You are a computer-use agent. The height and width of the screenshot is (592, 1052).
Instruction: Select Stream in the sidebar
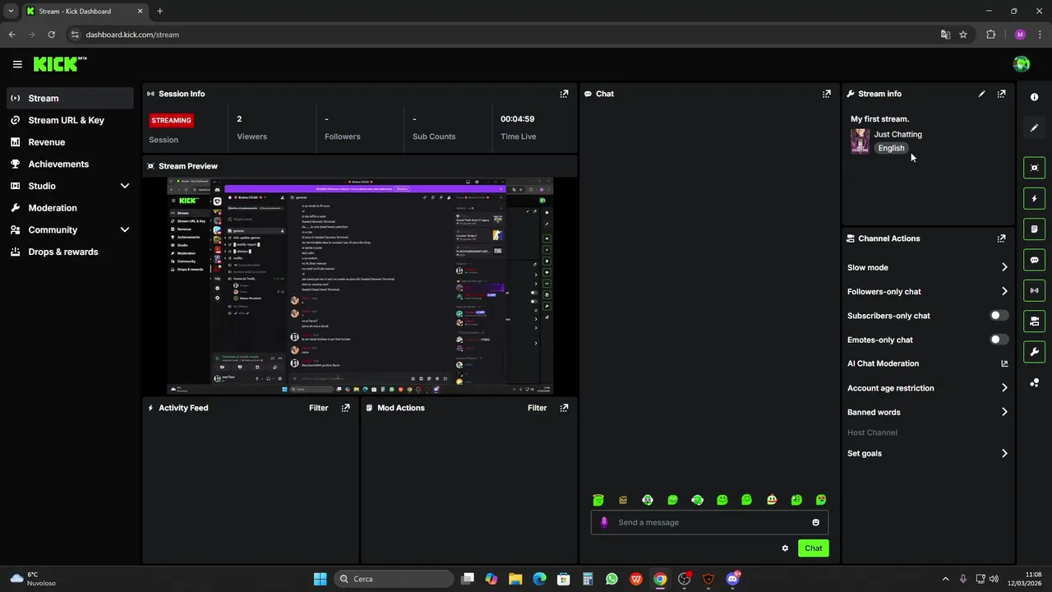click(70, 98)
